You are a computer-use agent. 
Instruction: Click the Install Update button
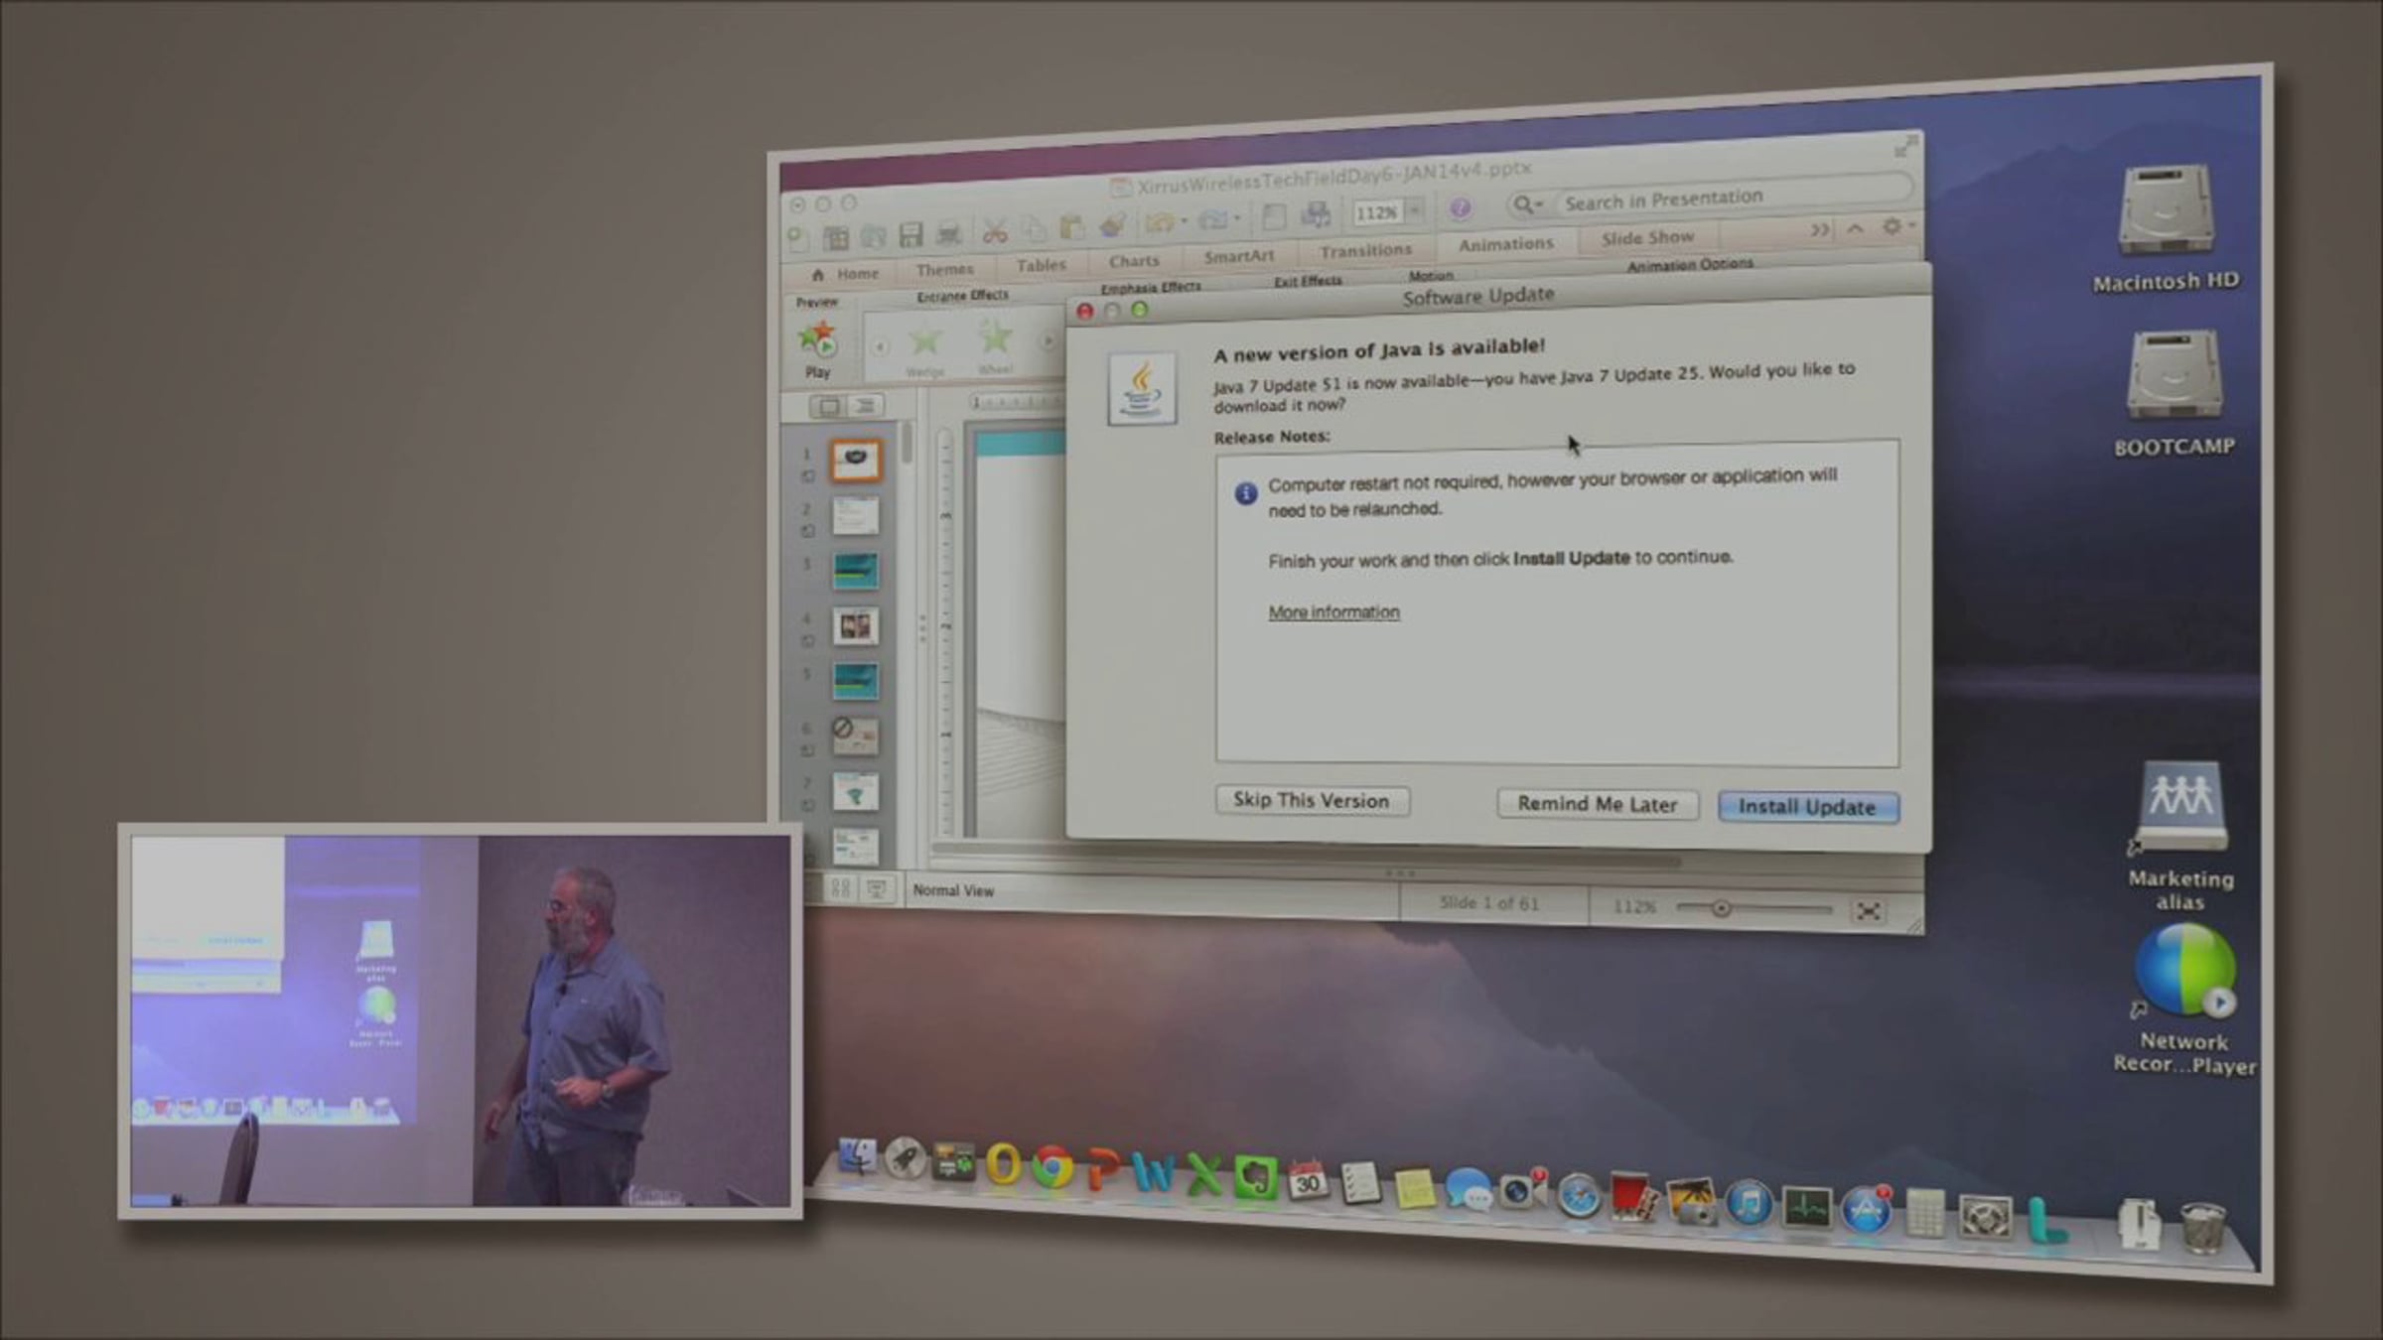pyautogui.click(x=1807, y=807)
